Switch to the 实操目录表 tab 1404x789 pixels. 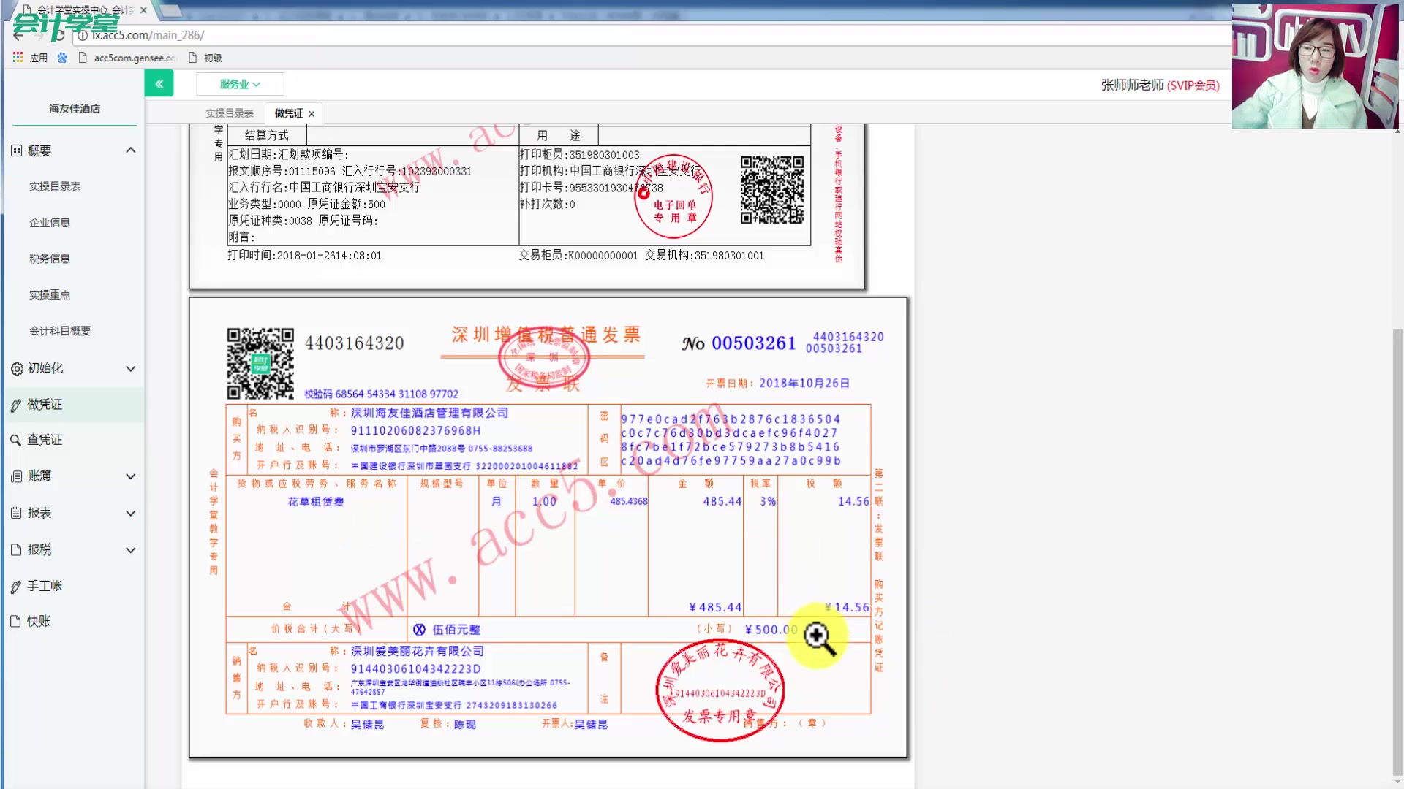click(x=229, y=113)
